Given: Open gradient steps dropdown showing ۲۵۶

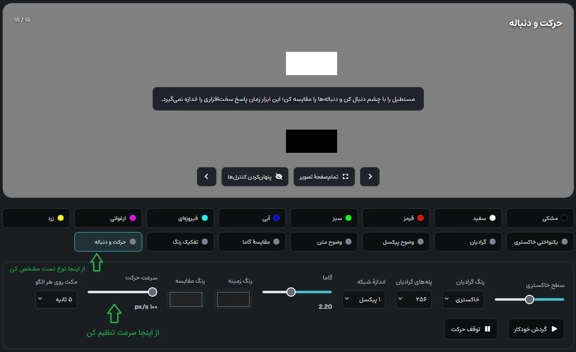Looking at the screenshot, I should 414,300.
